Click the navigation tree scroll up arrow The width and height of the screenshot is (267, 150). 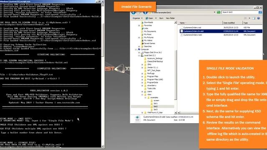coord(175,22)
